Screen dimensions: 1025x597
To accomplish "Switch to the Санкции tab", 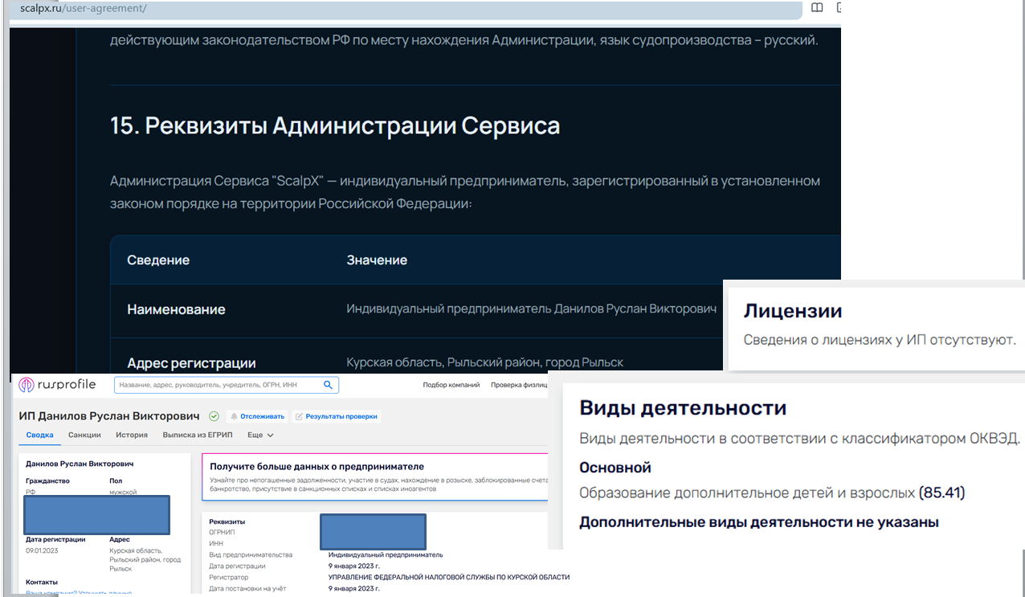I will (84, 435).
